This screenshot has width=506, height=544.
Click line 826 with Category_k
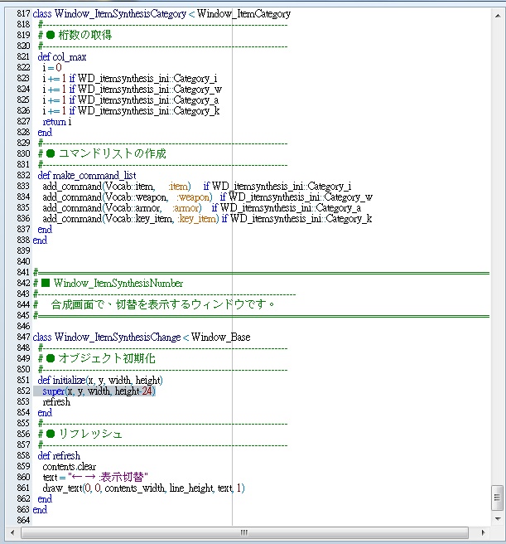[x=131, y=110]
